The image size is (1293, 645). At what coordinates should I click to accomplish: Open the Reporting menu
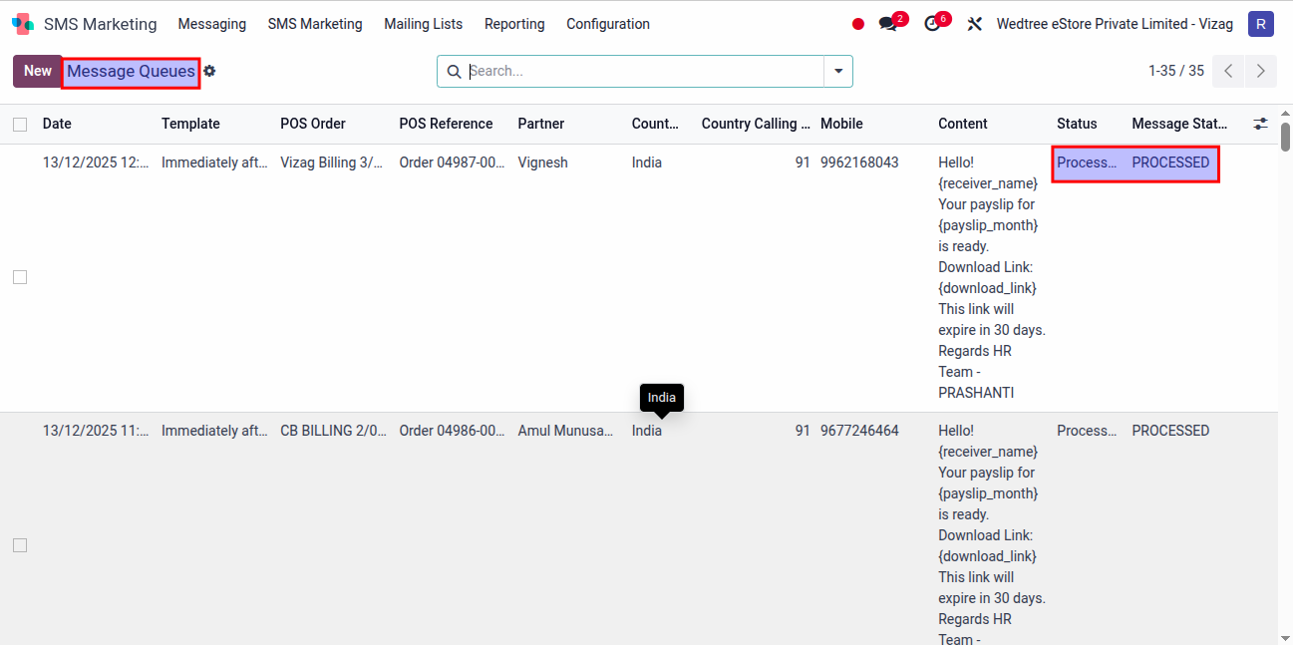coord(514,24)
